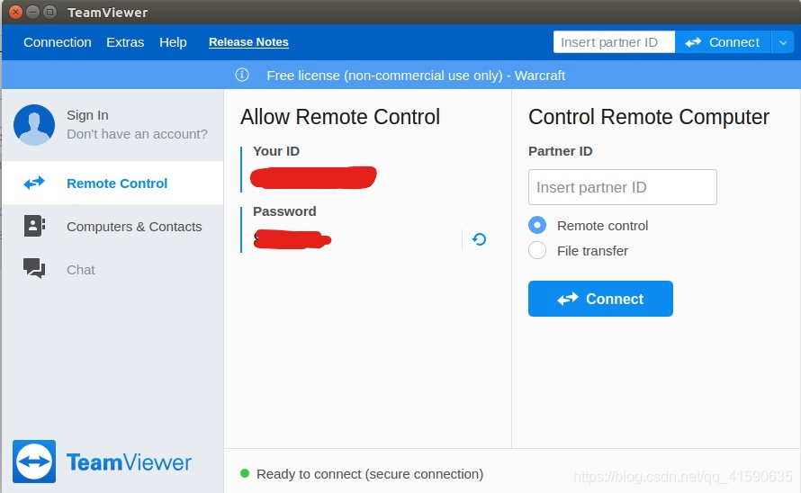
Task: Select the Remote control radio option
Action: tap(537, 225)
